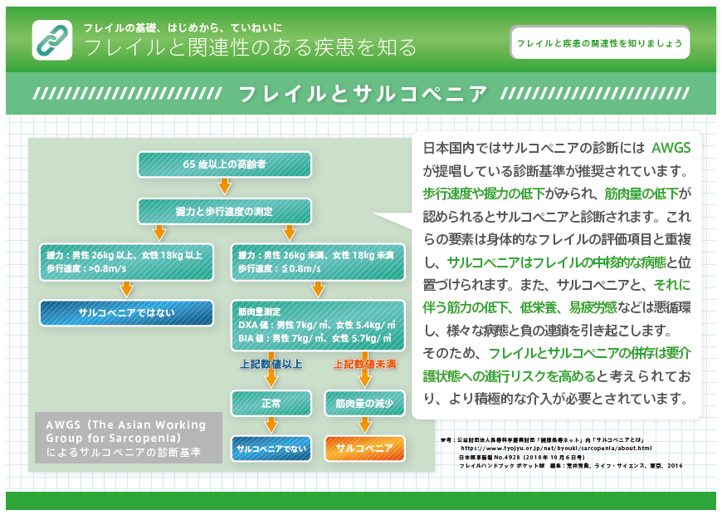
Task: Select the header title フレイルと関連性のある疾患を知る
Action: click(251, 47)
